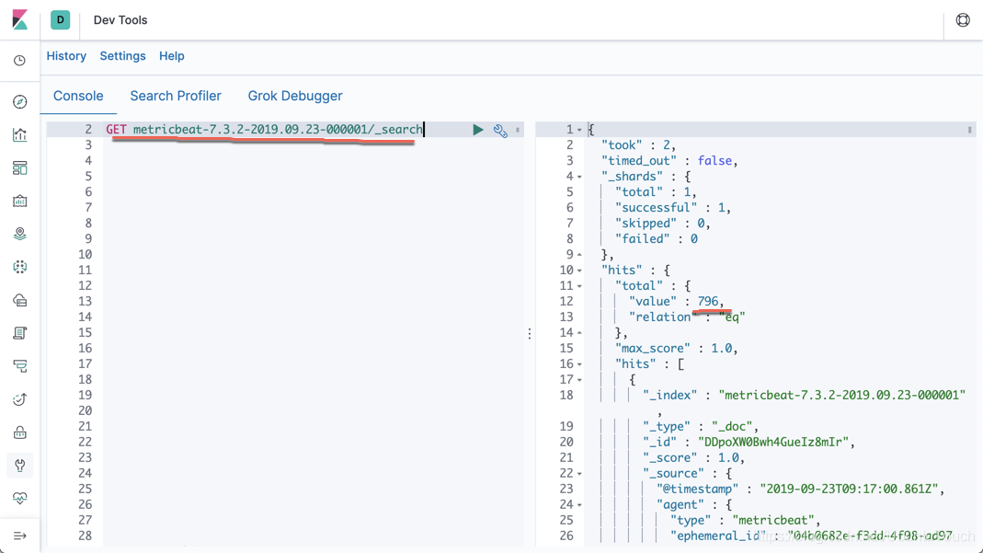Collapse "agent" object fold arrow
The image size is (983, 553).
click(x=579, y=505)
